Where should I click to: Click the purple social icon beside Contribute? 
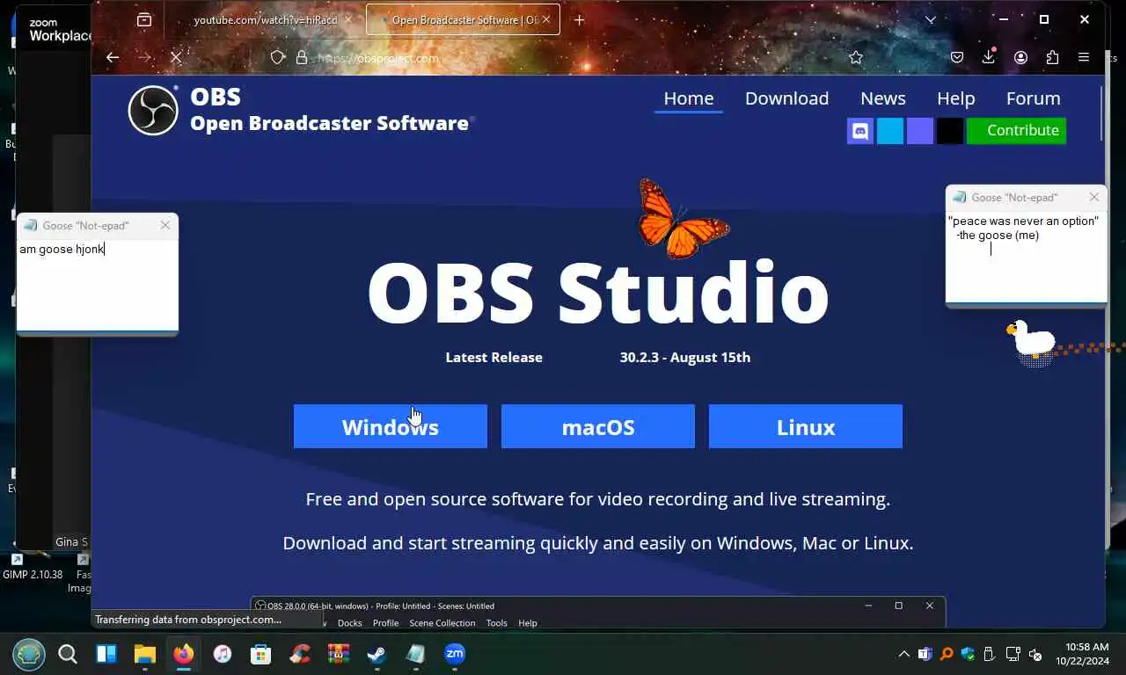[920, 131]
